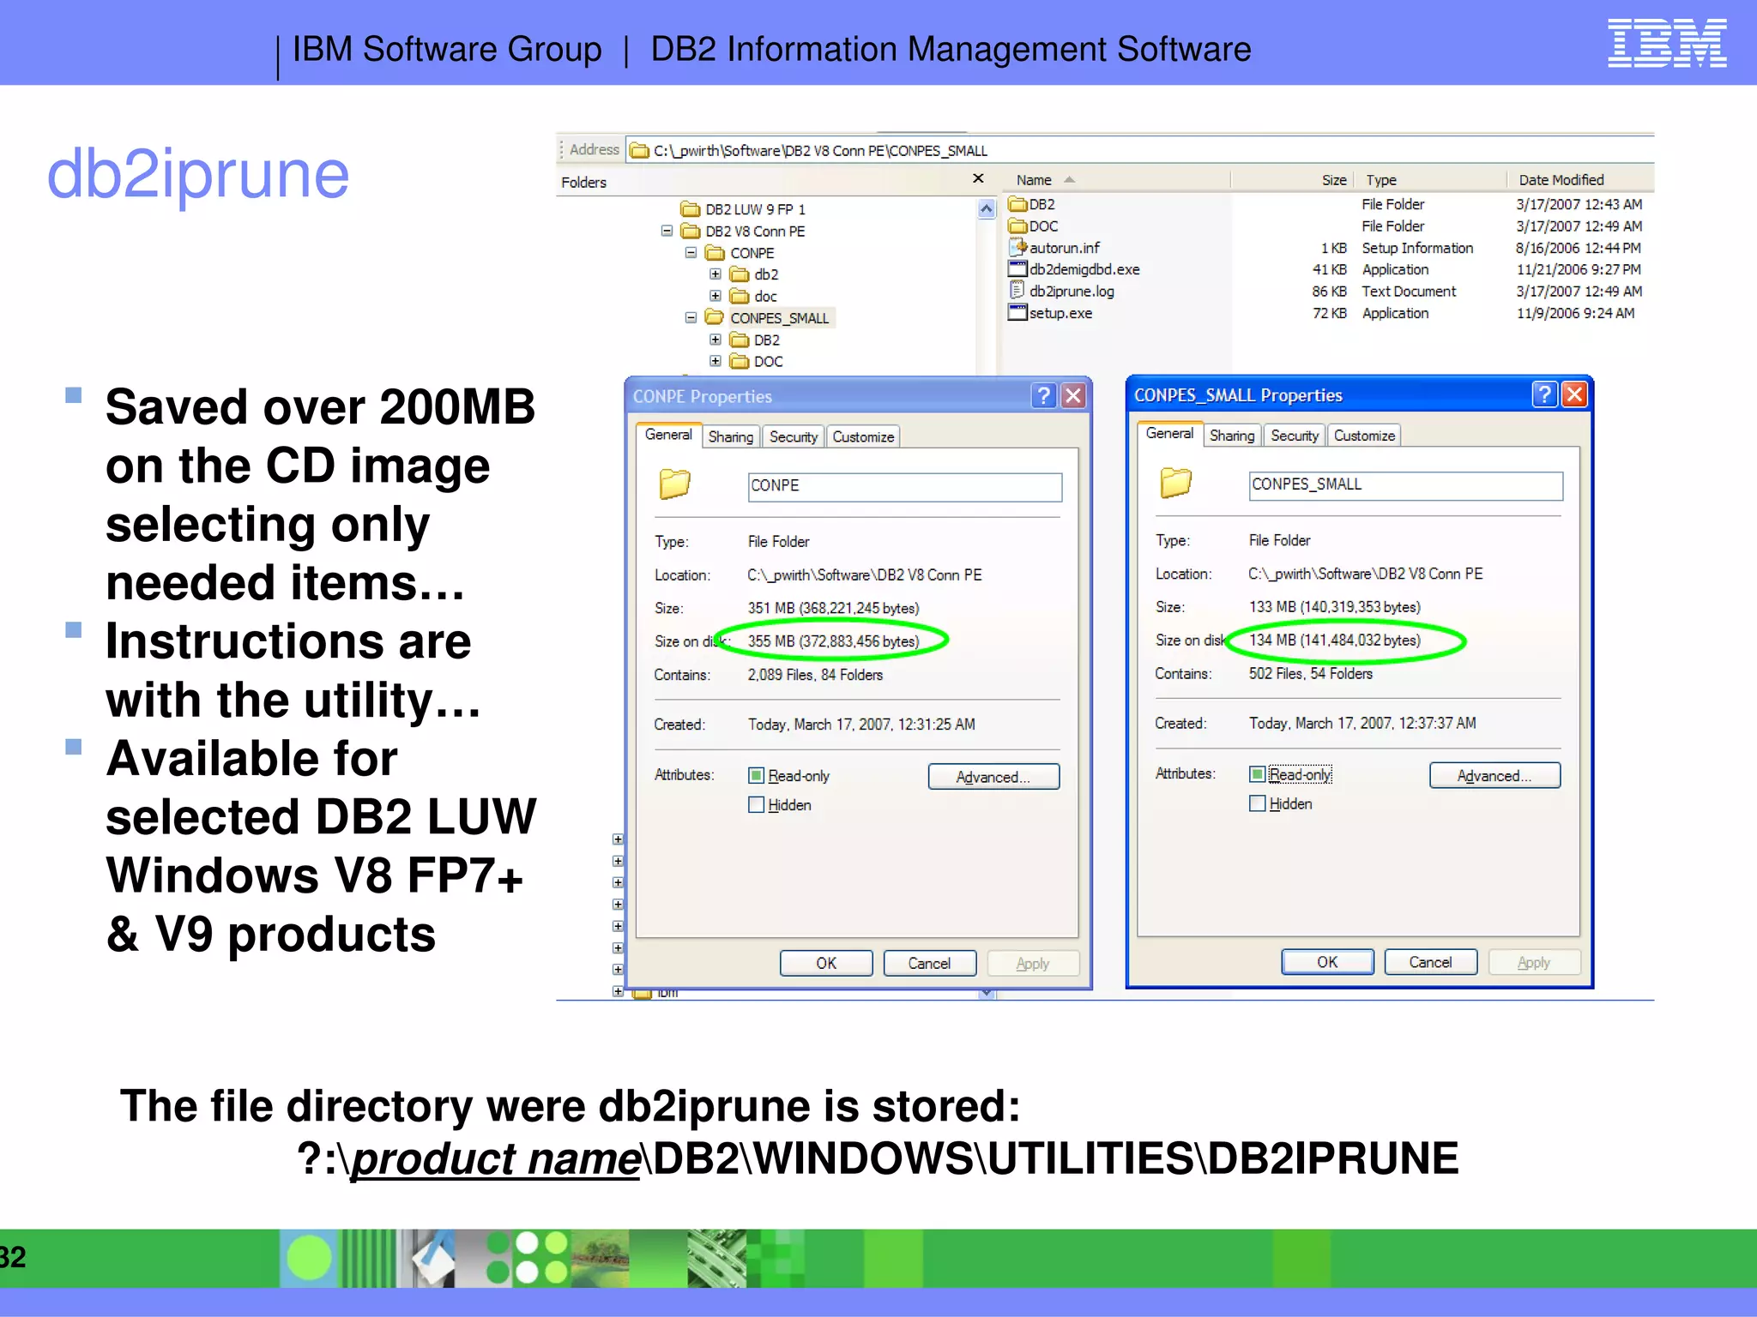This screenshot has height=1317, width=1757.
Task: Click the DB2 LUW 9 FP 1 folder icon
Action: click(x=690, y=209)
